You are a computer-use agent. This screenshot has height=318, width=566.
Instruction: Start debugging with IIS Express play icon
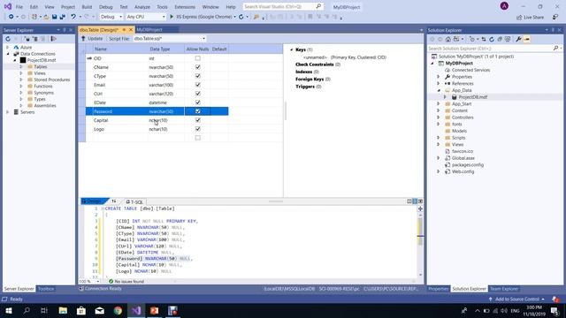click(172, 17)
